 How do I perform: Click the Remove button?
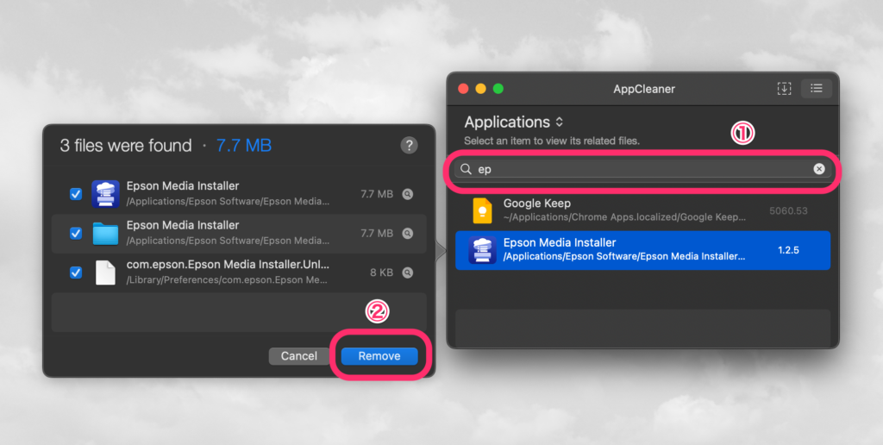[379, 356]
